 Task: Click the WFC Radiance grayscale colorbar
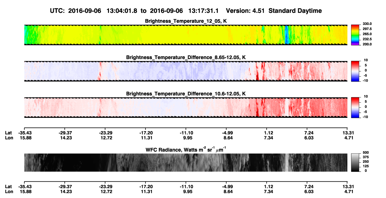click(355, 162)
